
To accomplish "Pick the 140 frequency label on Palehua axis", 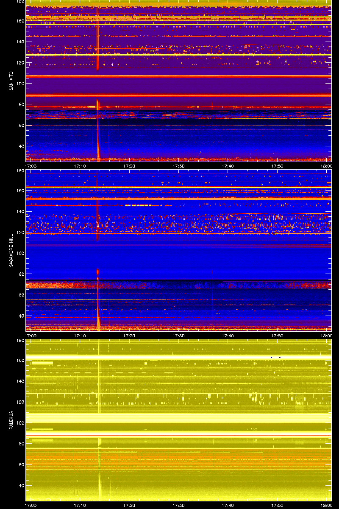I will pos(20,381).
